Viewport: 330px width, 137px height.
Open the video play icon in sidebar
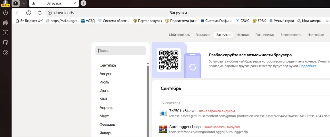tap(5, 52)
